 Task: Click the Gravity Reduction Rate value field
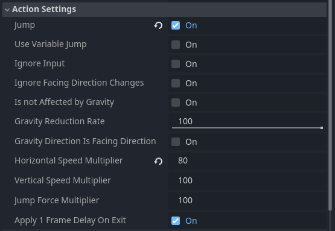point(247,121)
